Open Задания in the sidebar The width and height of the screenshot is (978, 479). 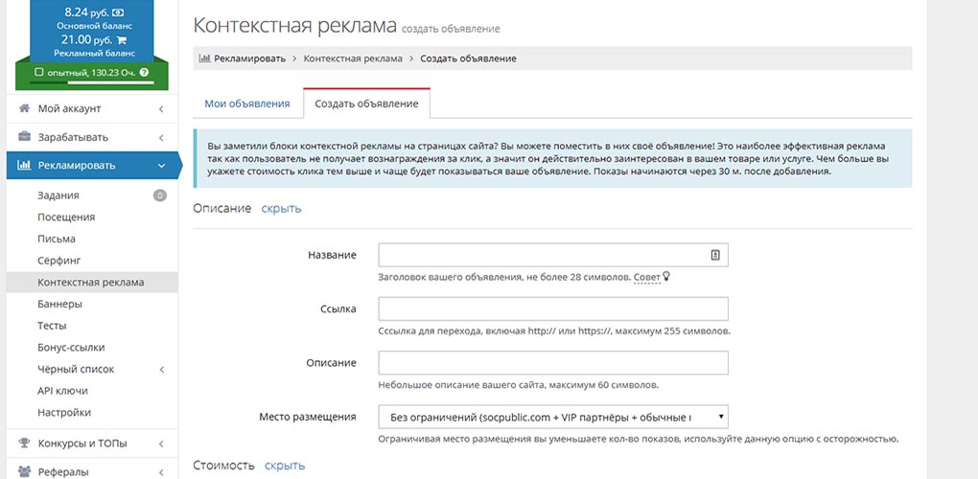58,195
